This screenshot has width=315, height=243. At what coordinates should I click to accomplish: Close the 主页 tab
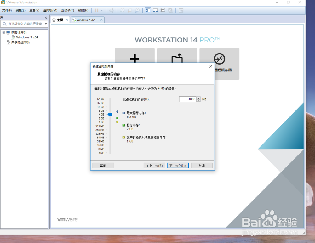pyautogui.click(x=67, y=20)
